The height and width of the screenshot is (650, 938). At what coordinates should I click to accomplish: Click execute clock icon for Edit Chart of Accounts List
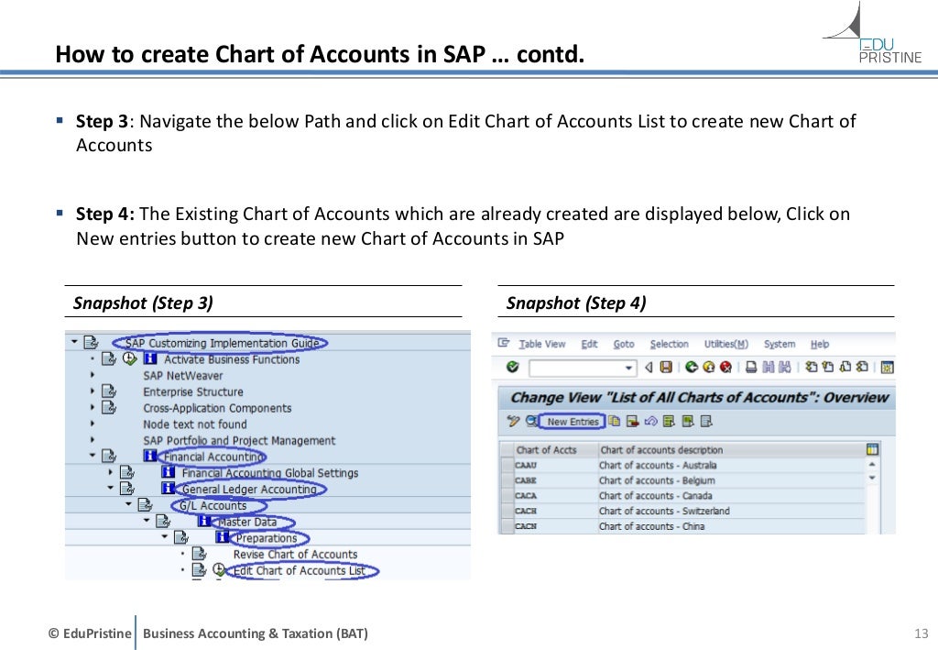(219, 570)
